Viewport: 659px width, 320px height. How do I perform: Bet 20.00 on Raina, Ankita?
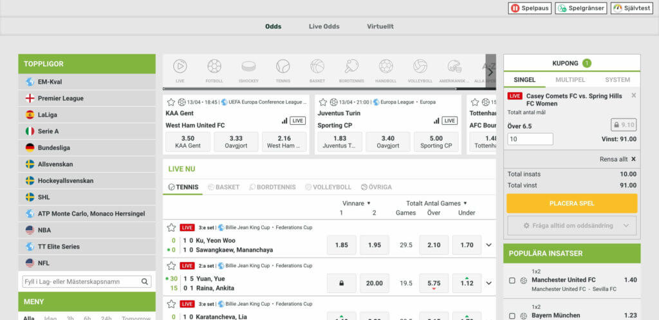[374, 283]
